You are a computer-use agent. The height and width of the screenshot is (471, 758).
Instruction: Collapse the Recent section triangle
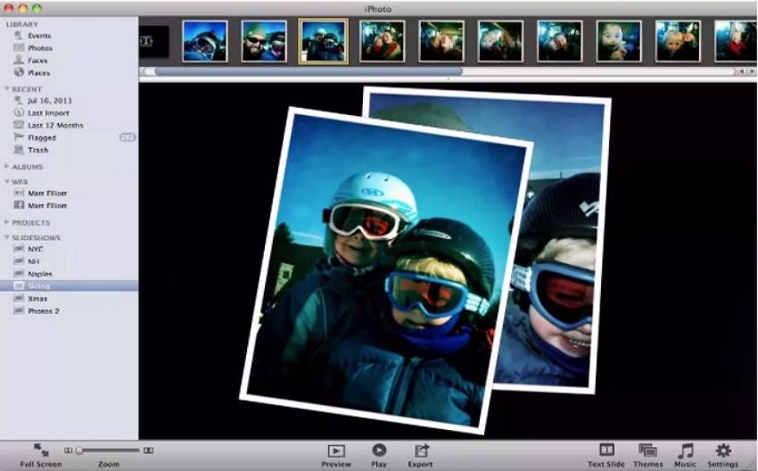point(7,88)
